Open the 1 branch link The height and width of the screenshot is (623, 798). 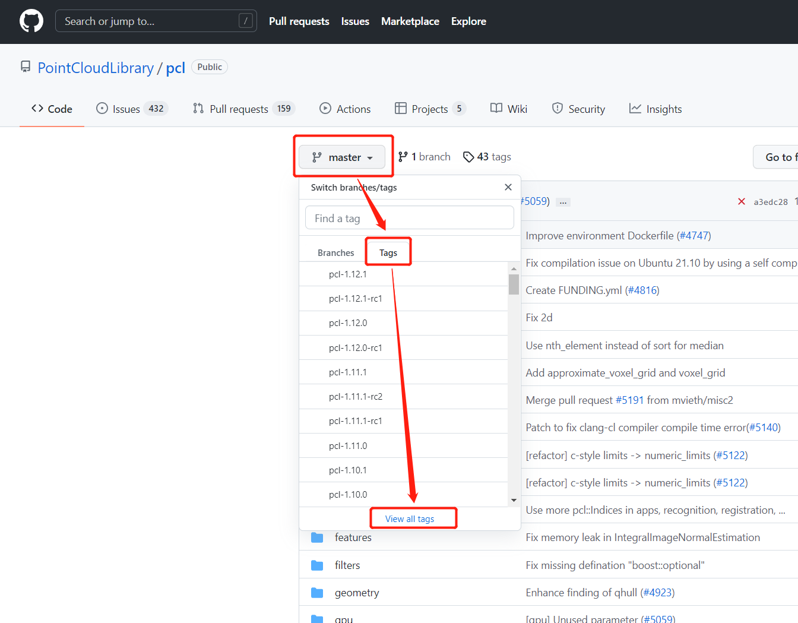(425, 157)
